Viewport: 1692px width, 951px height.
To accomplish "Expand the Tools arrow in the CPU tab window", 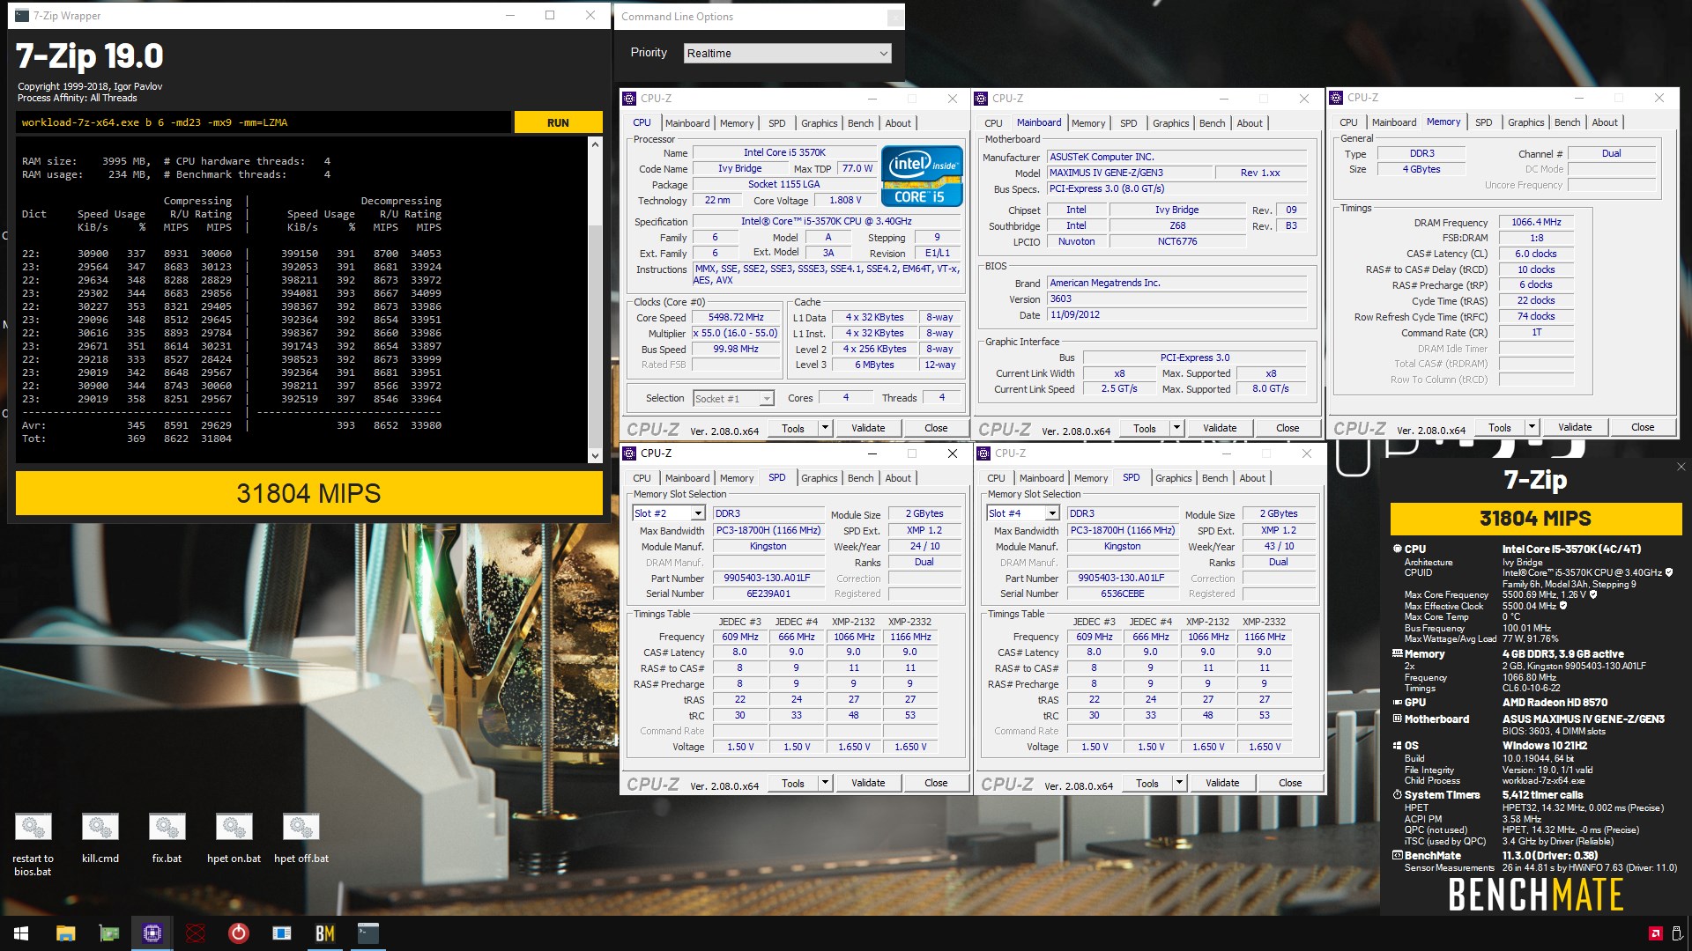I will 825,428.
